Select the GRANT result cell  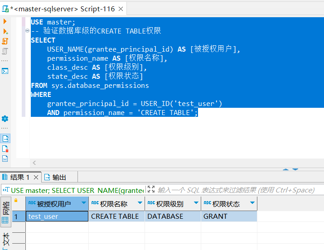click(x=229, y=216)
